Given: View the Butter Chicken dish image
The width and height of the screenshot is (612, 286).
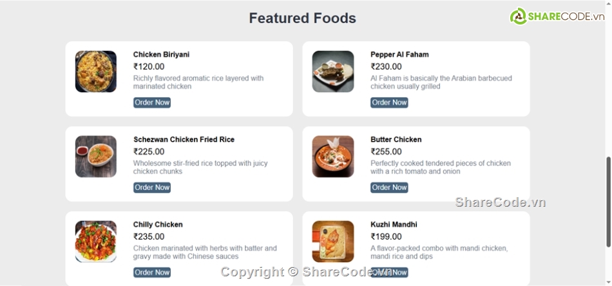Looking at the screenshot, I should point(333,157).
